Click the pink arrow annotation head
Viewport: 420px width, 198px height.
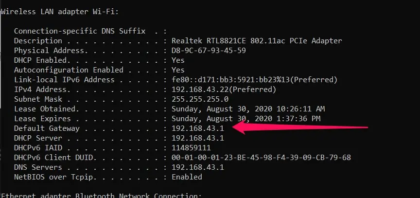pos(239,127)
